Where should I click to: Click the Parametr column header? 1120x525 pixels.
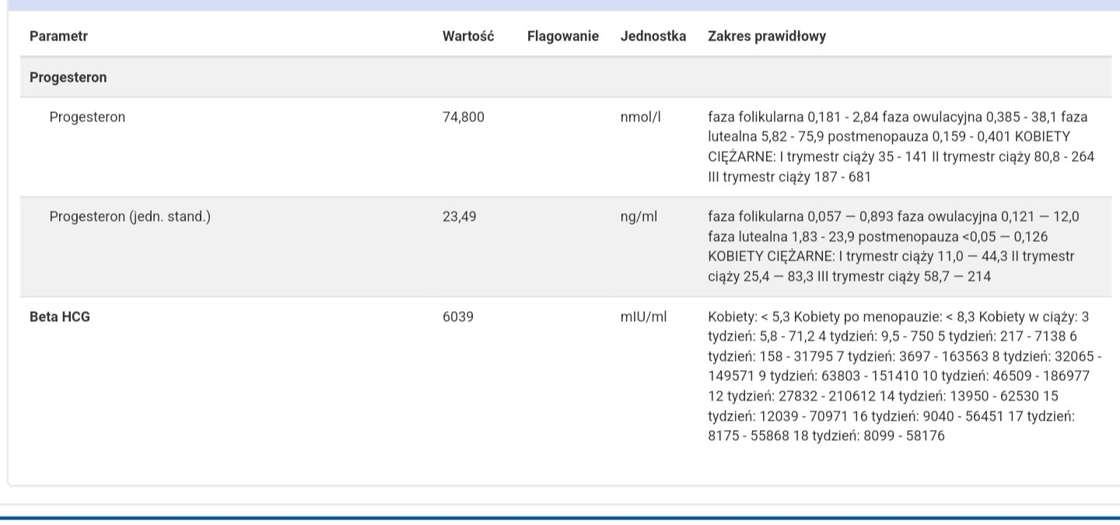pyautogui.click(x=58, y=37)
